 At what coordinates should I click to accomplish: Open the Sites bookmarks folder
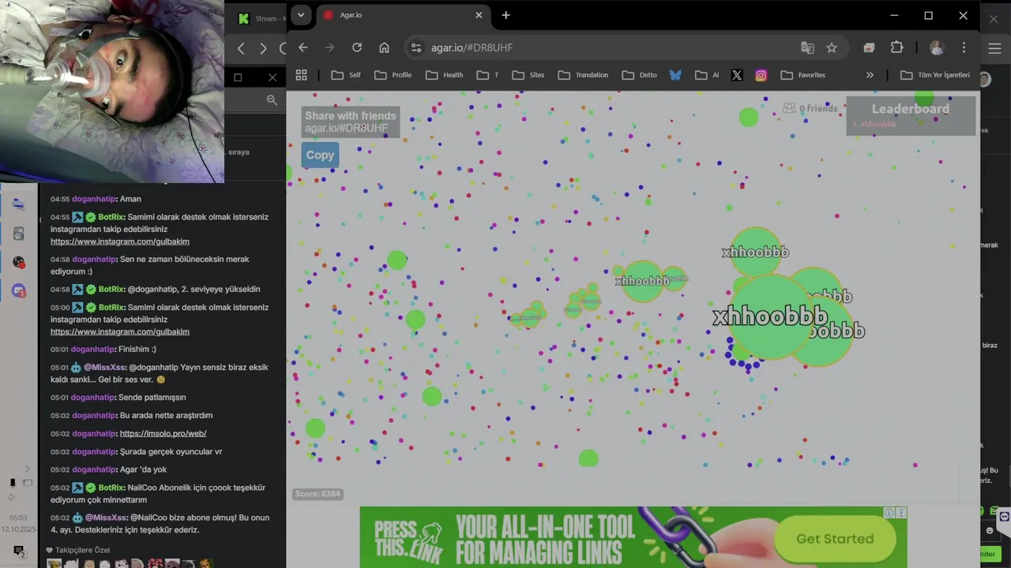click(528, 75)
